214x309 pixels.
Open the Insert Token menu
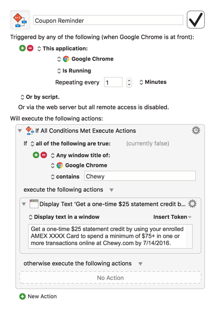172,217
